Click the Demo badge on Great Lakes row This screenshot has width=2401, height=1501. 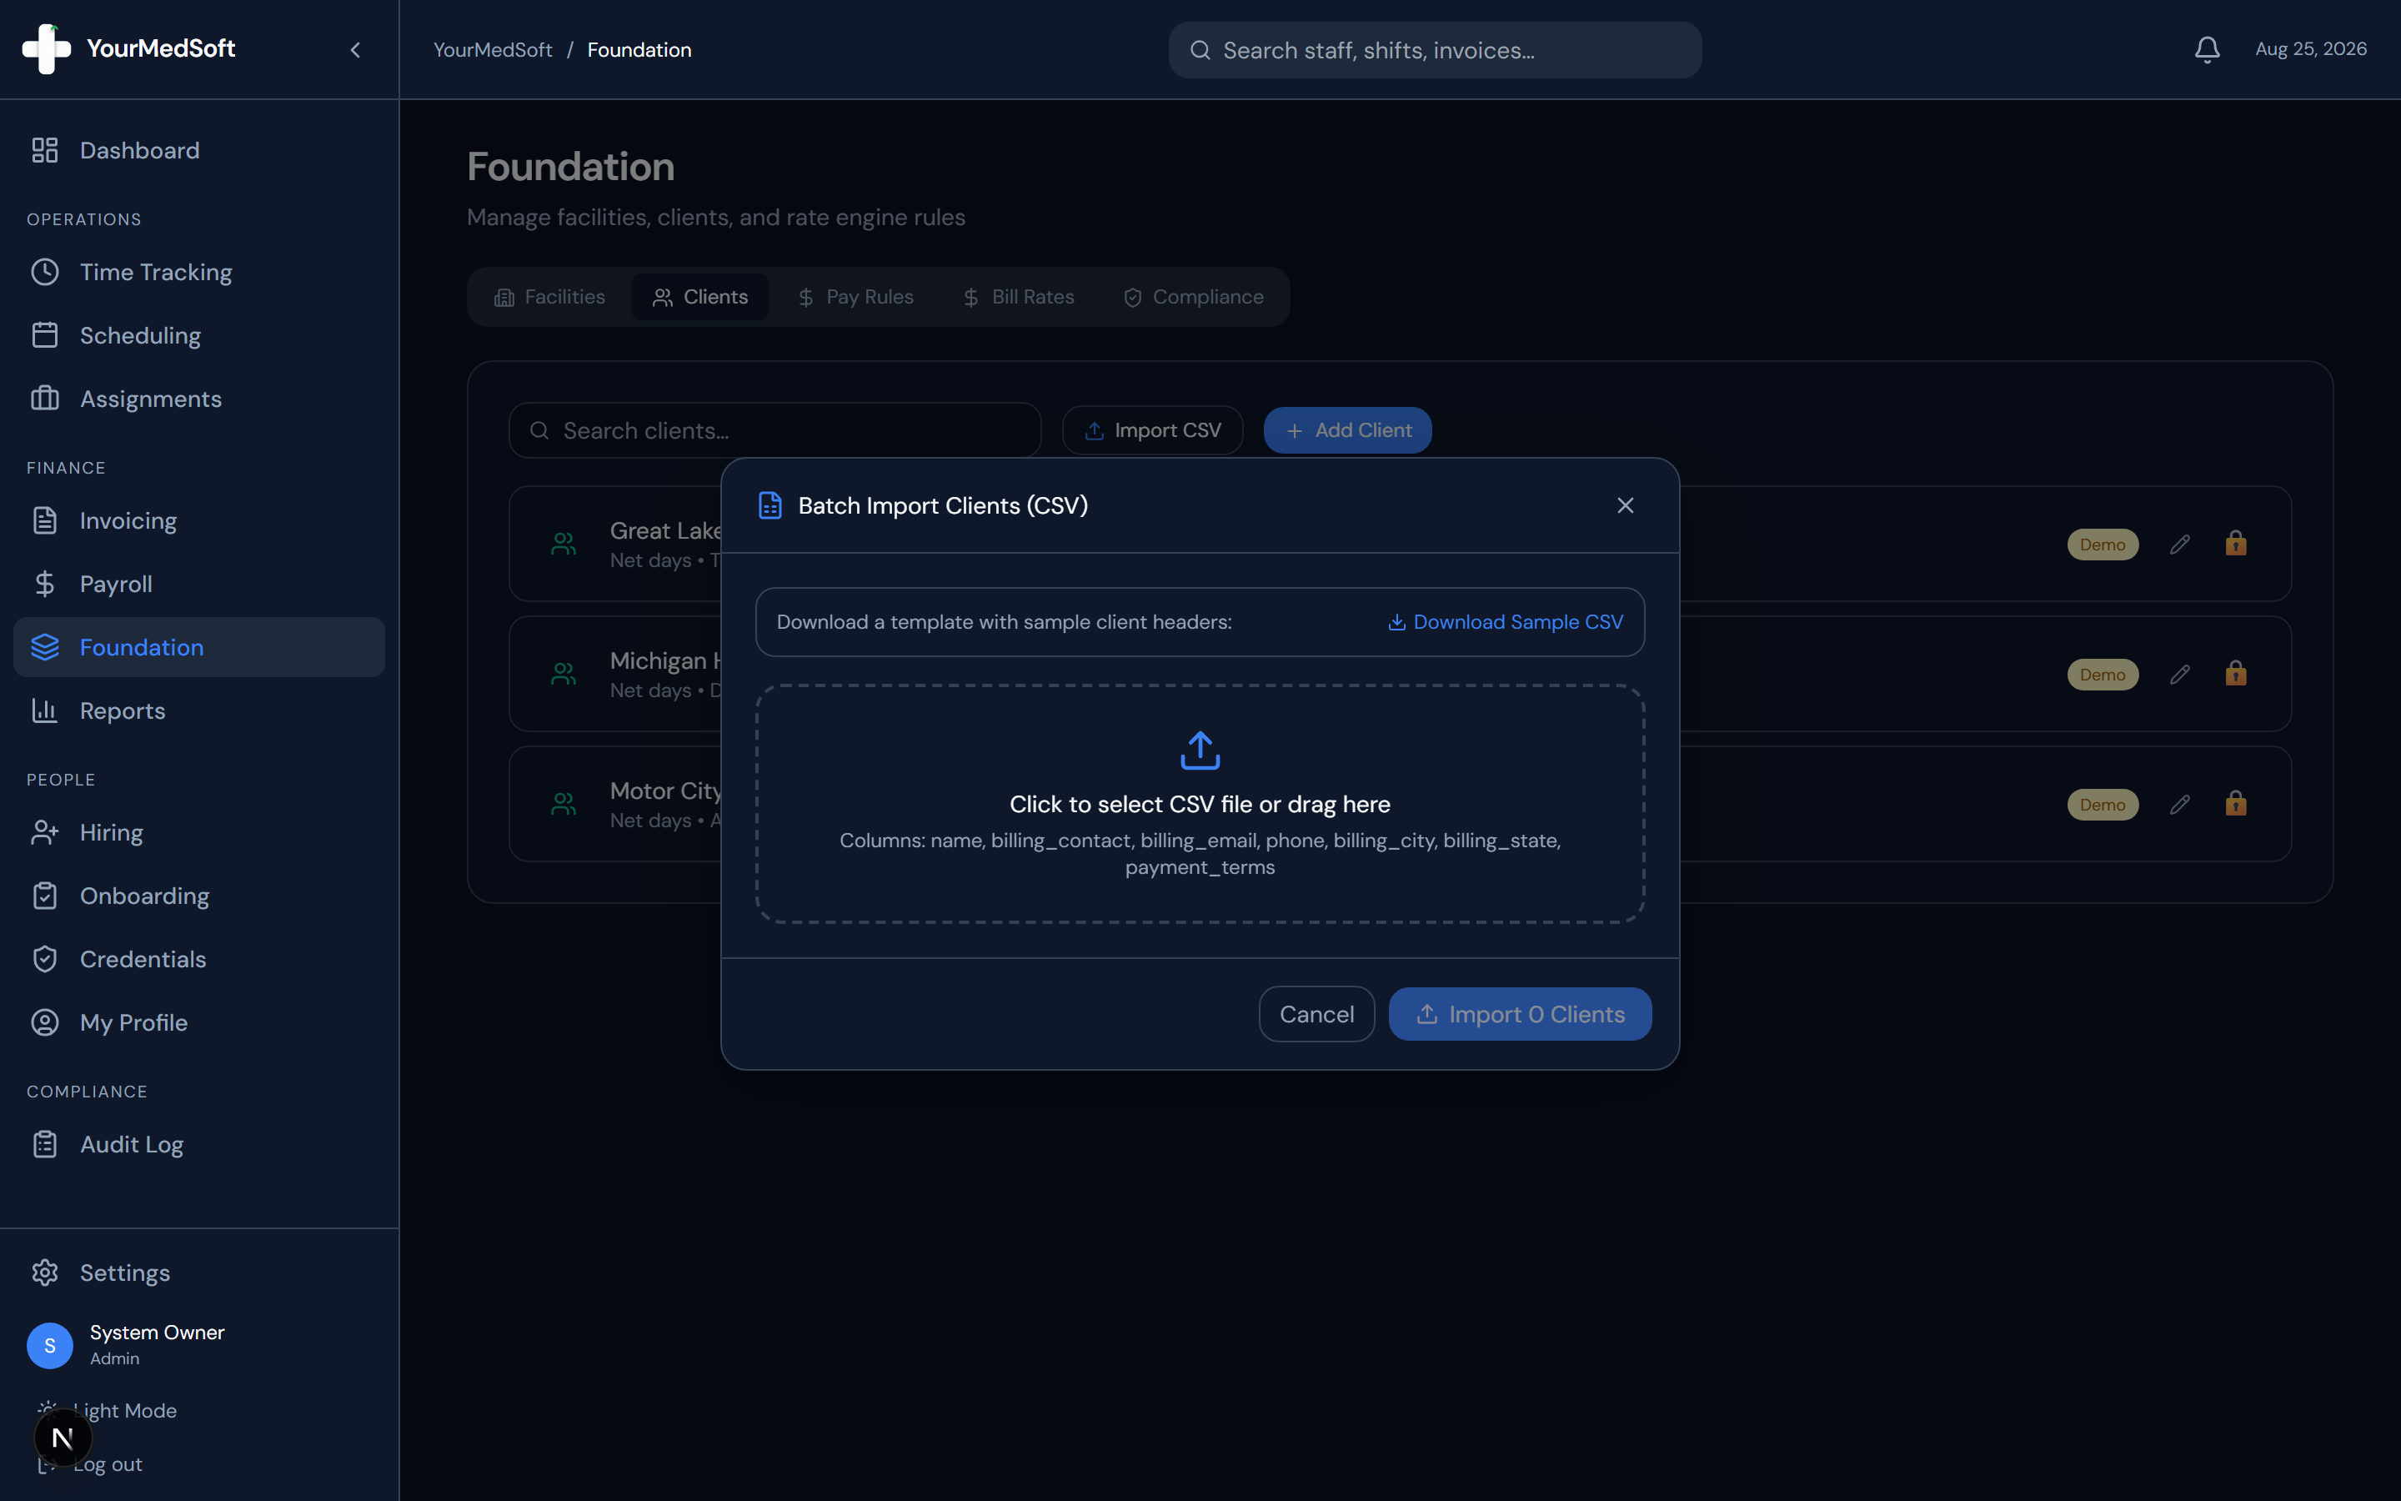pos(2103,544)
